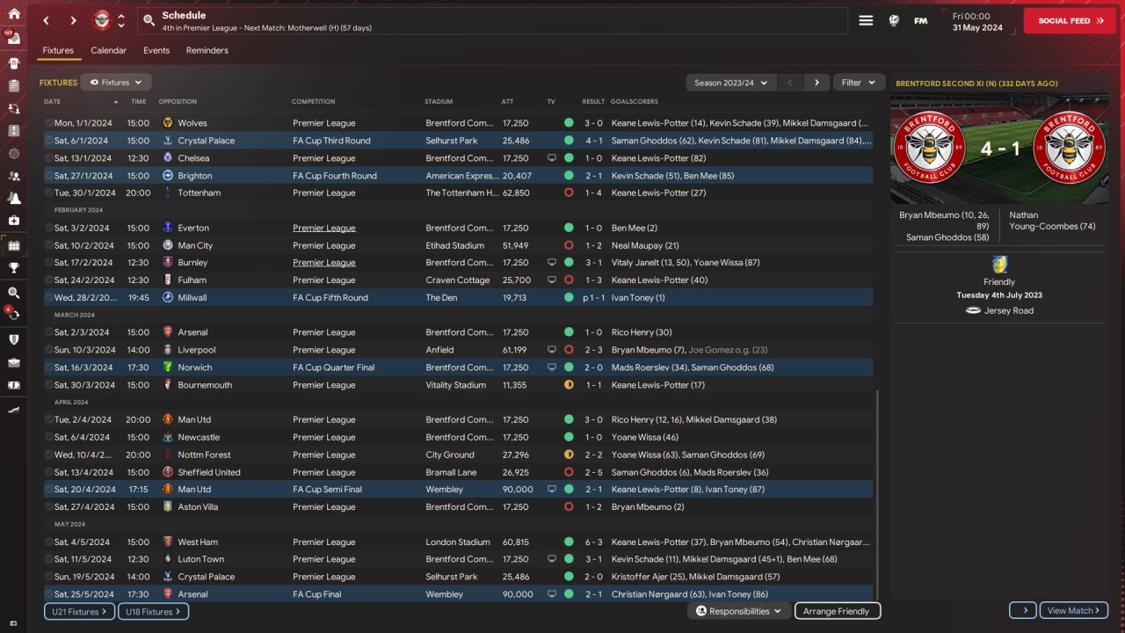Viewport: 1125px width, 633px height.
Task: Toggle reminder check for Burnley 17/2/2024 fixture
Action: 49,262
